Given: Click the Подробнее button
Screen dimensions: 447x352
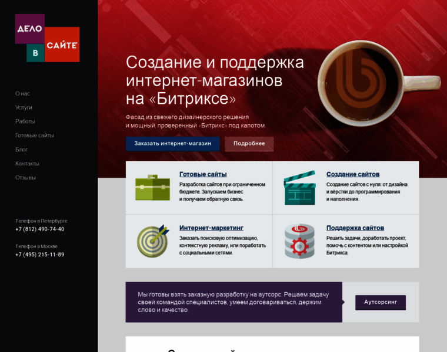Looking at the screenshot, I should click(249, 144).
